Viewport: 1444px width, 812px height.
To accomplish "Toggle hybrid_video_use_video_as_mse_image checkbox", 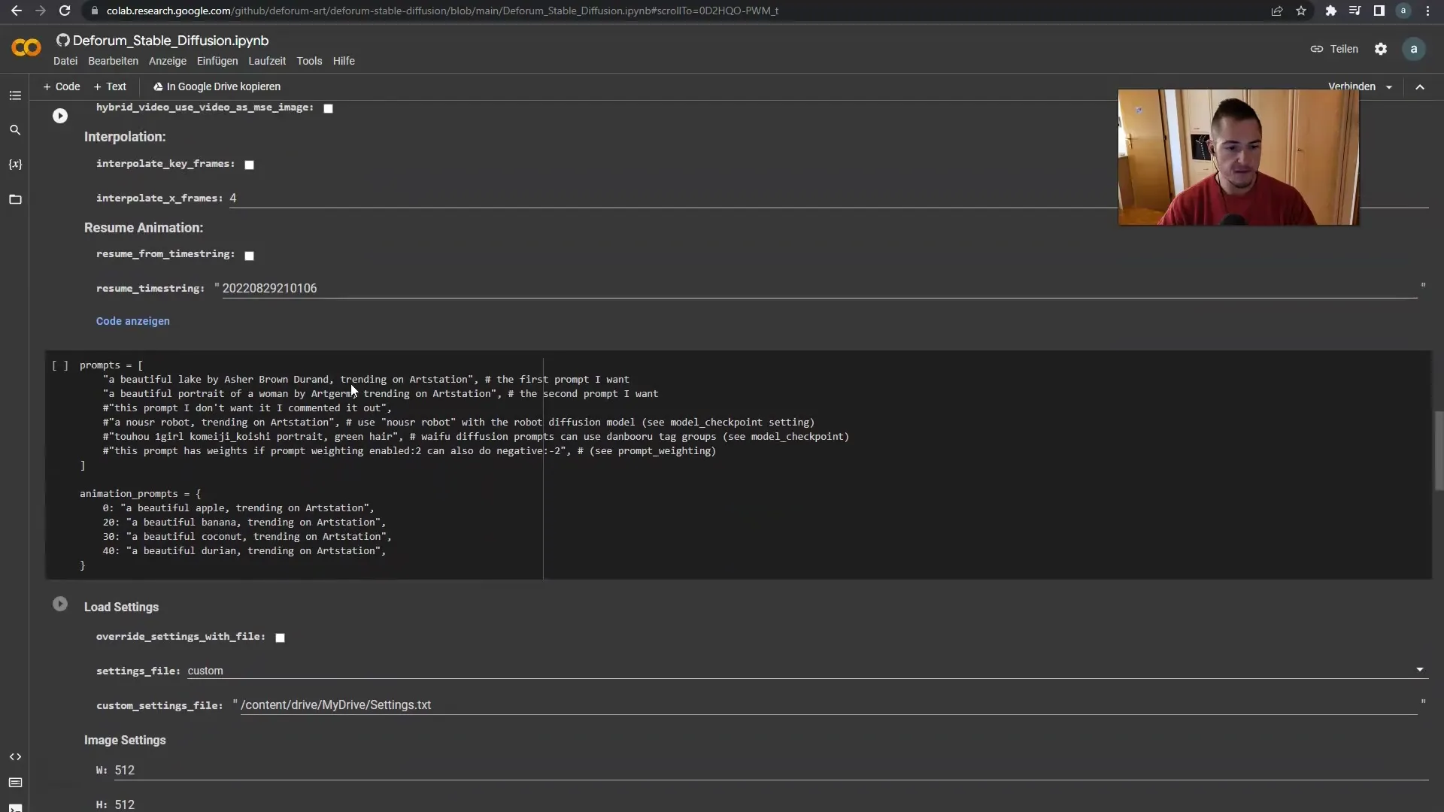I will [328, 108].
